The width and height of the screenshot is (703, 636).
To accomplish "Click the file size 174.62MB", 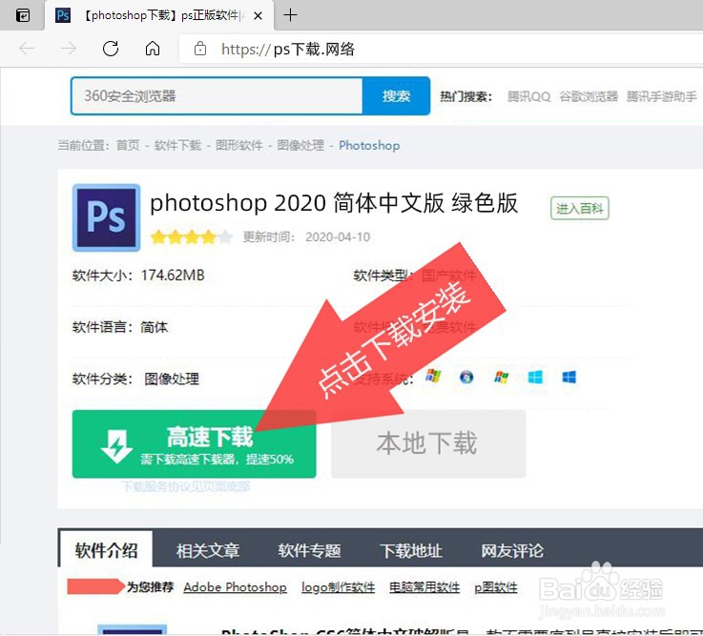I will [173, 275].
